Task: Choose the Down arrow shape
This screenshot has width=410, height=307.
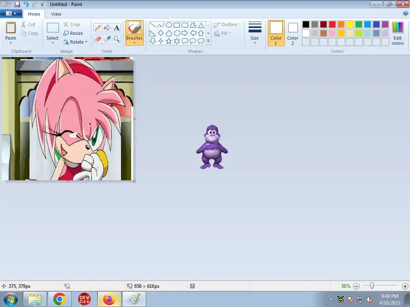Action: click(x=153, y=41)
